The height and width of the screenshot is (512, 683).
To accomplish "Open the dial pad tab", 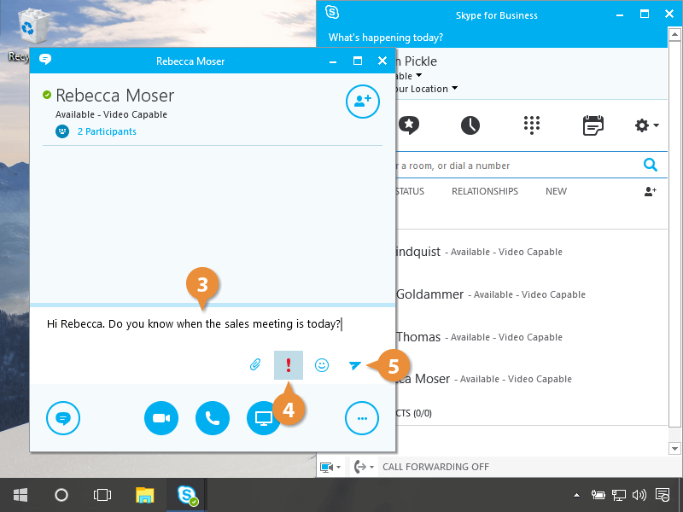I will click(x=532, y=125).
